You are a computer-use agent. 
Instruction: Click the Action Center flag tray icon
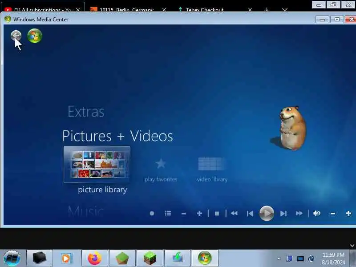(x=289, y=259)
